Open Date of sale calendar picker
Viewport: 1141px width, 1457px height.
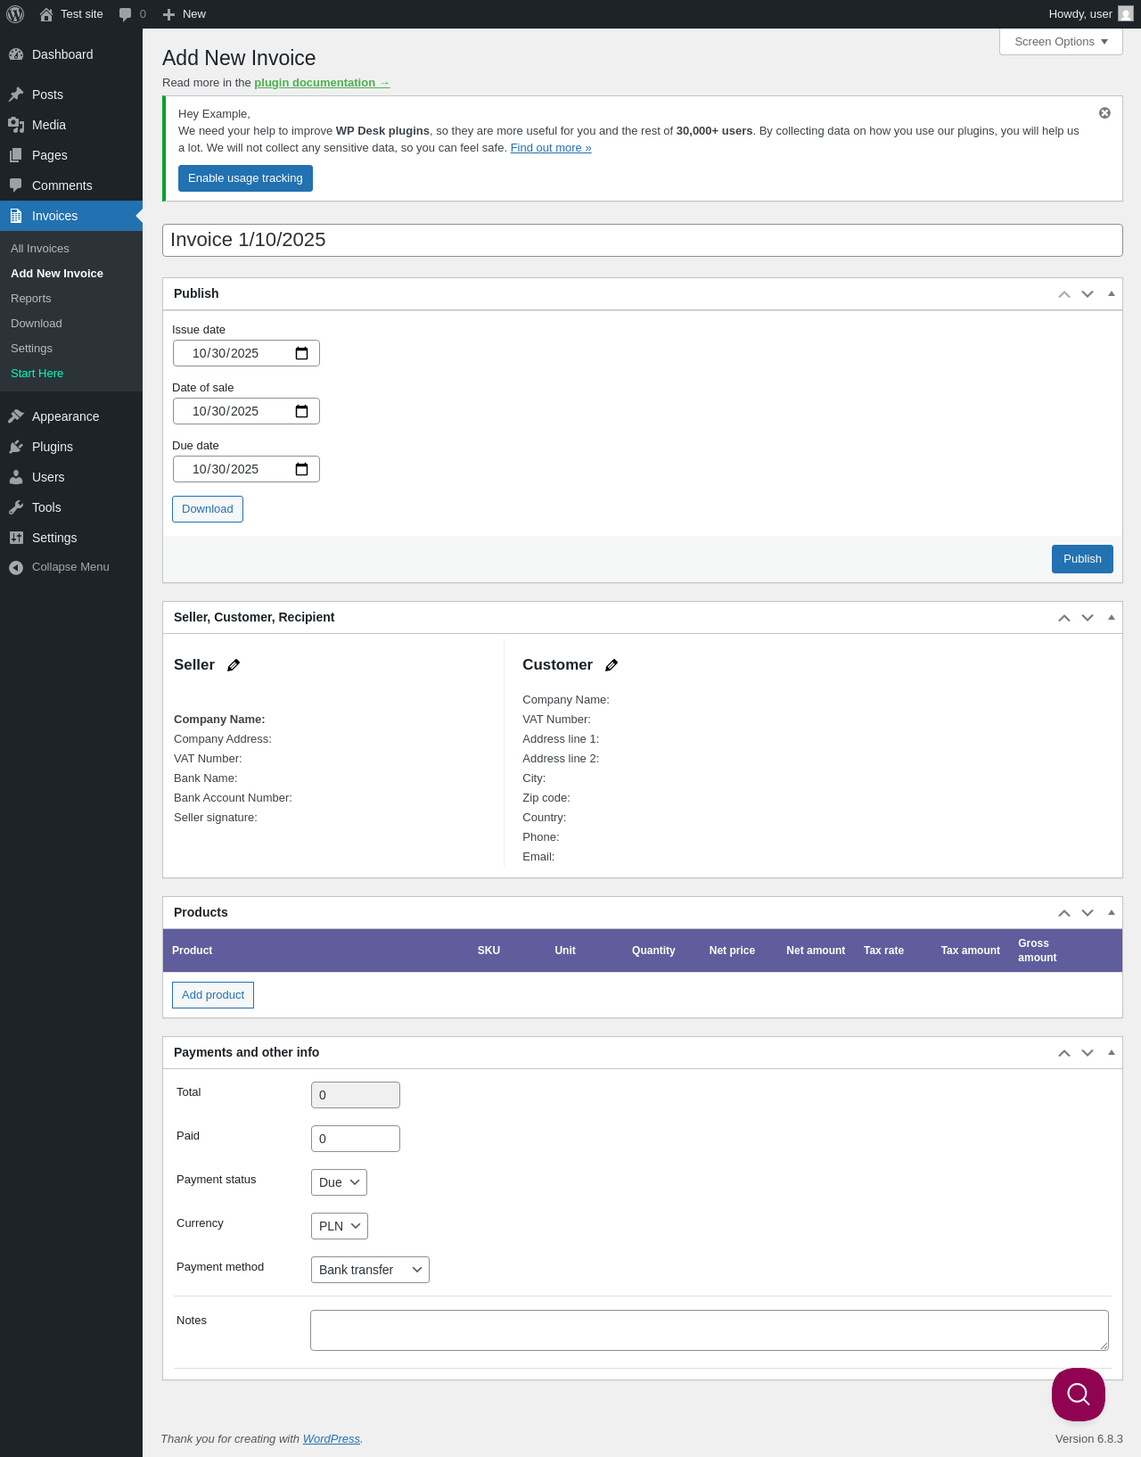click(301, 411)
